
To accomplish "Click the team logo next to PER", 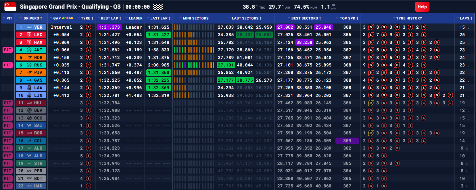I will 29,171.
